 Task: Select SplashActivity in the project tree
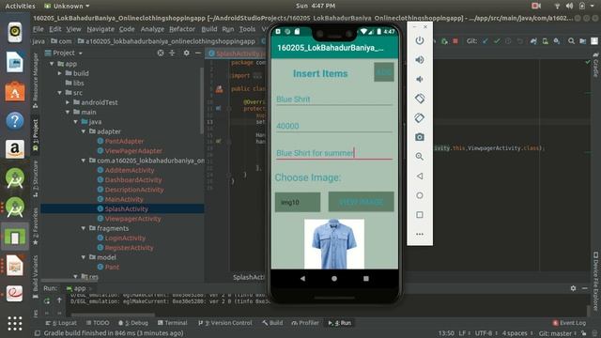click(127, 208)
